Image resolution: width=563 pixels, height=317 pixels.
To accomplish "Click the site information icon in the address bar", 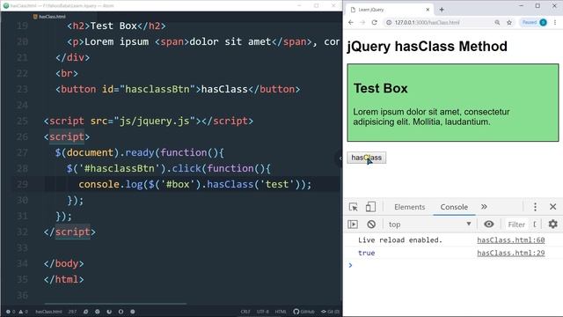I will coord(389,22).
